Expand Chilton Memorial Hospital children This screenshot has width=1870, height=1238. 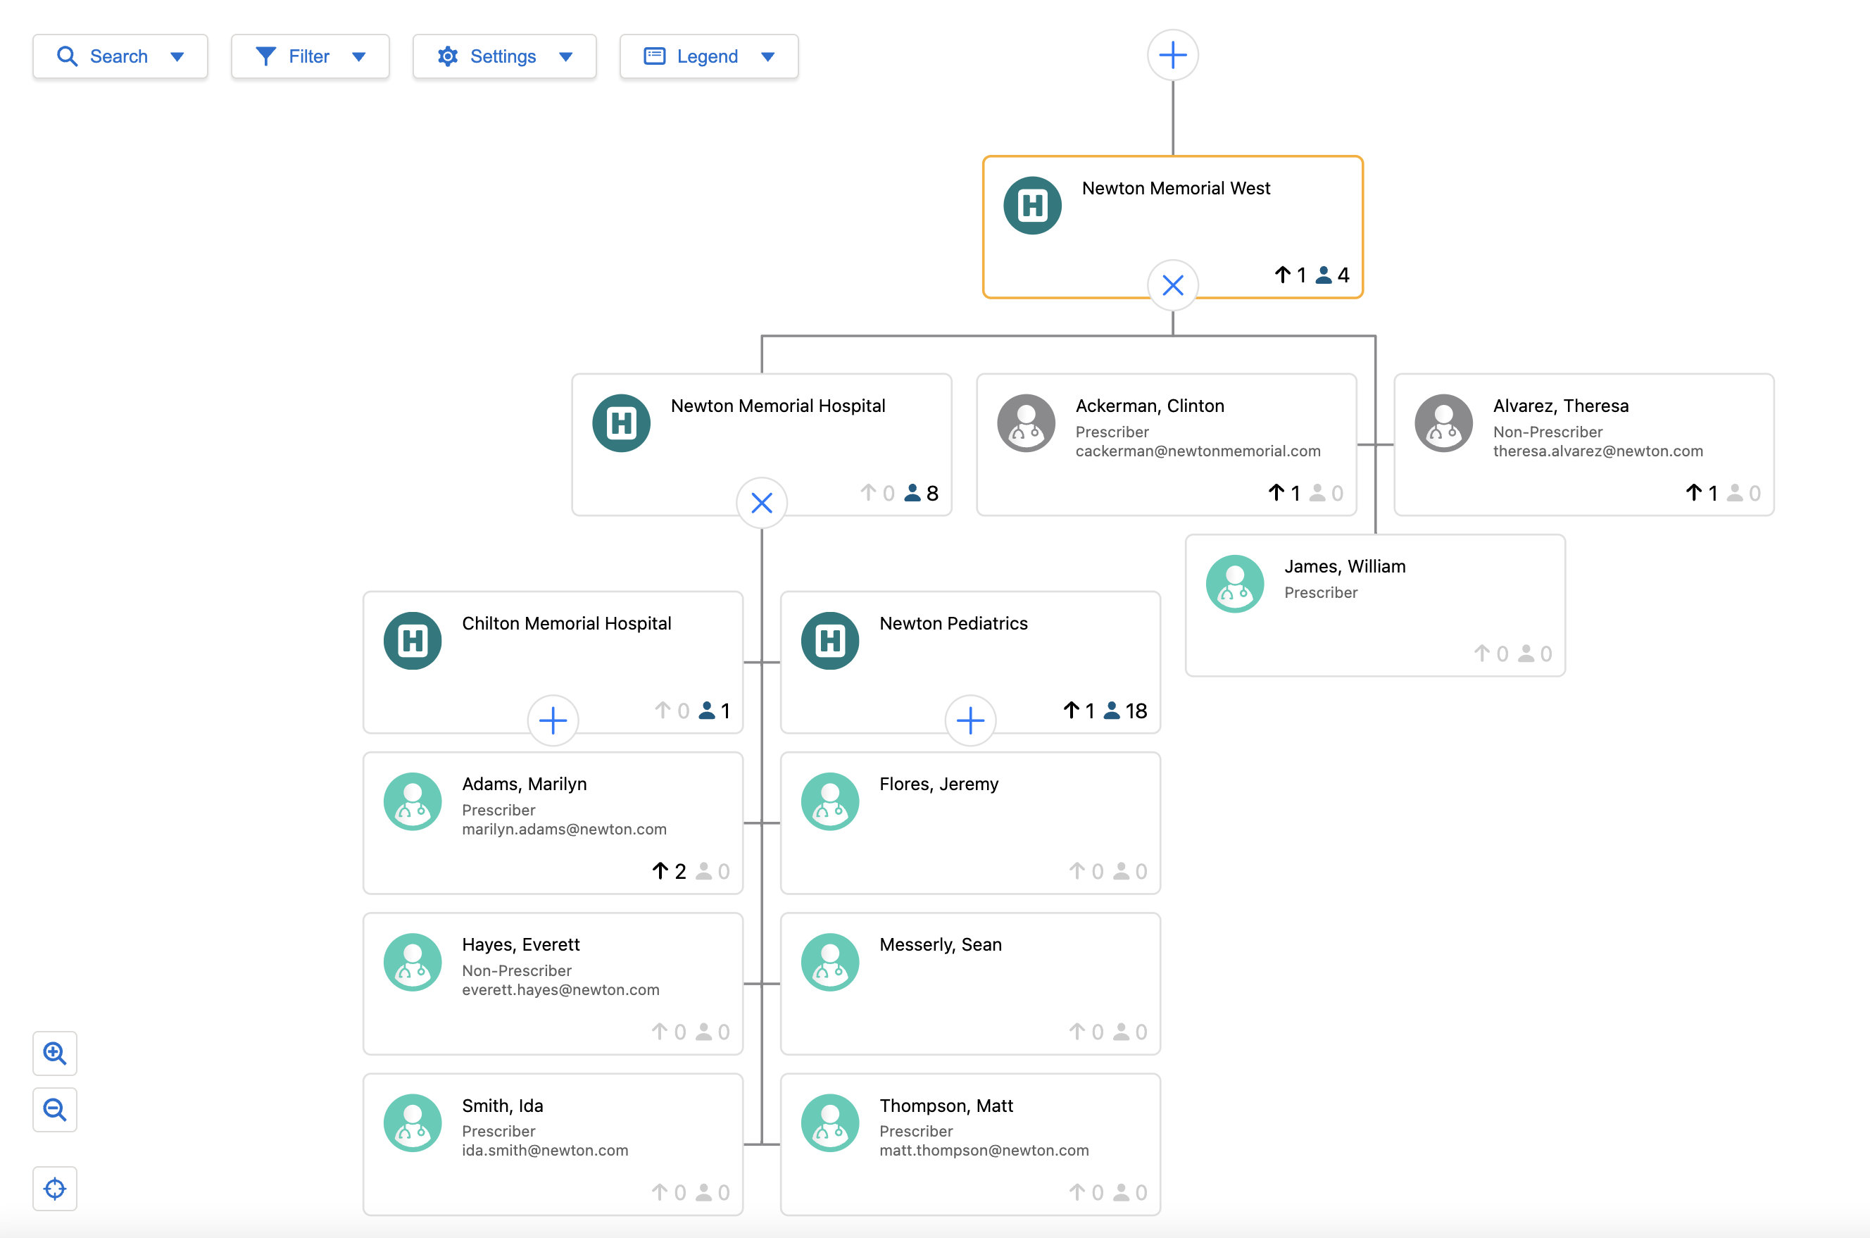coord(553,720)
